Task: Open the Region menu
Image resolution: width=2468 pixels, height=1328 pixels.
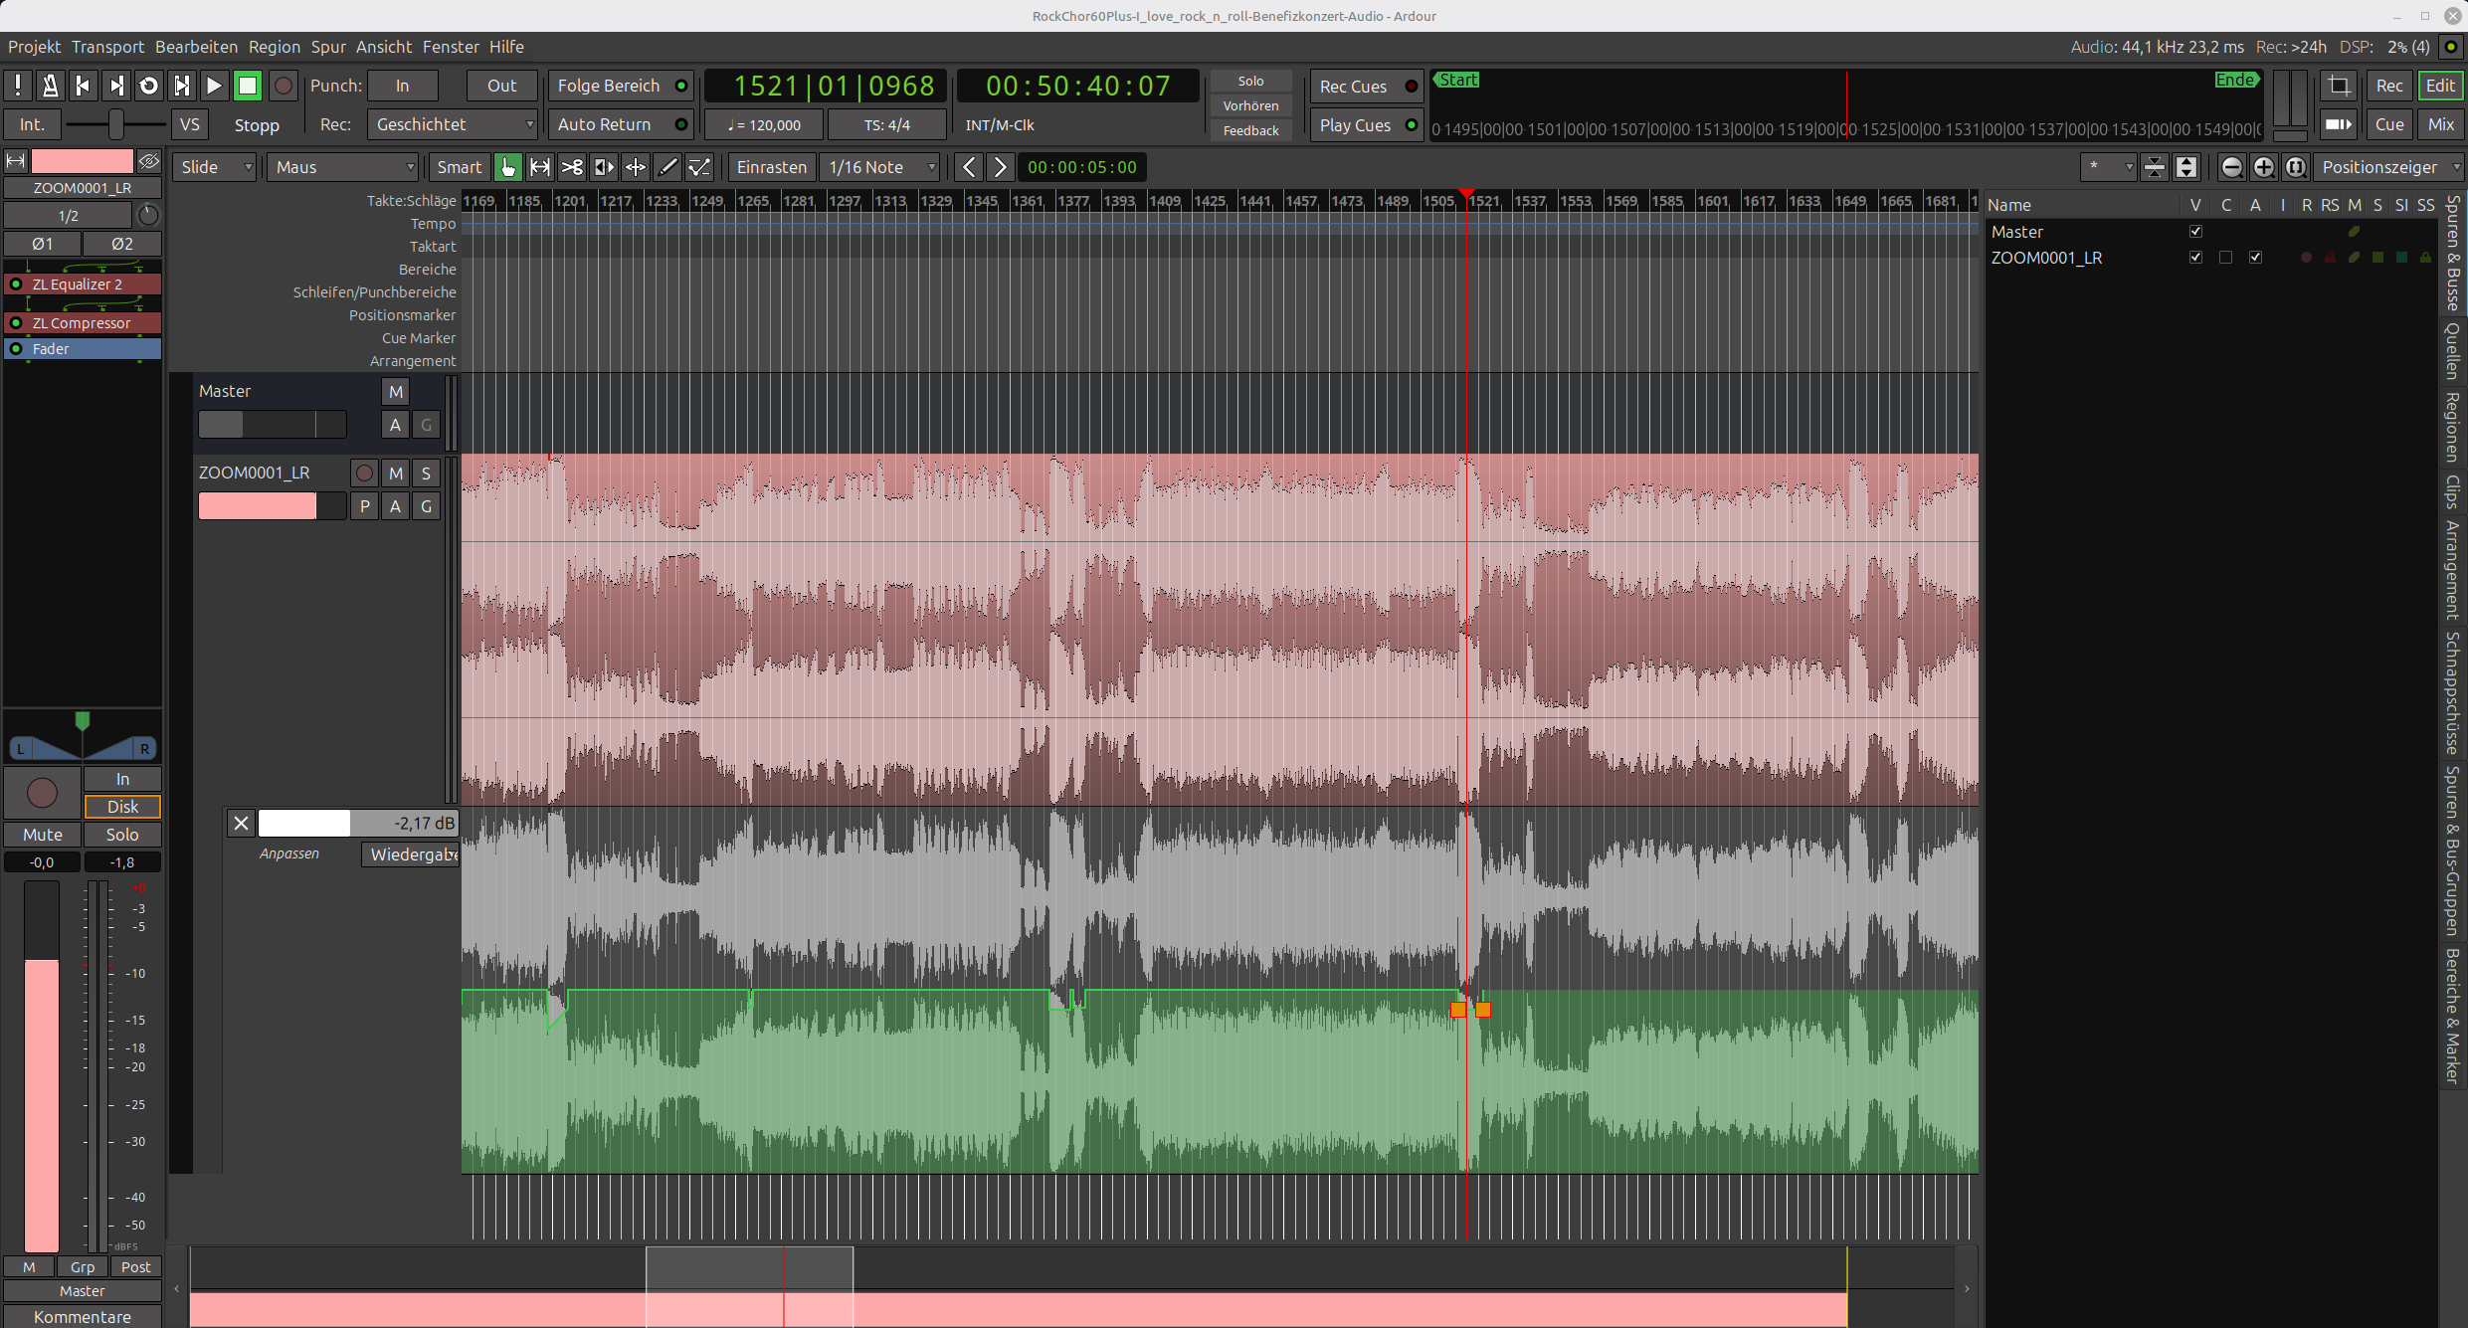Action: click(274, 47)
